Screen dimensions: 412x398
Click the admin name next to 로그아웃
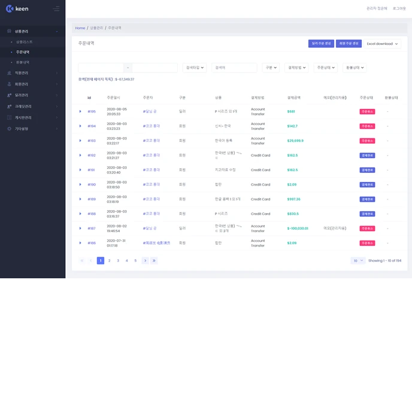click(377, 8)
